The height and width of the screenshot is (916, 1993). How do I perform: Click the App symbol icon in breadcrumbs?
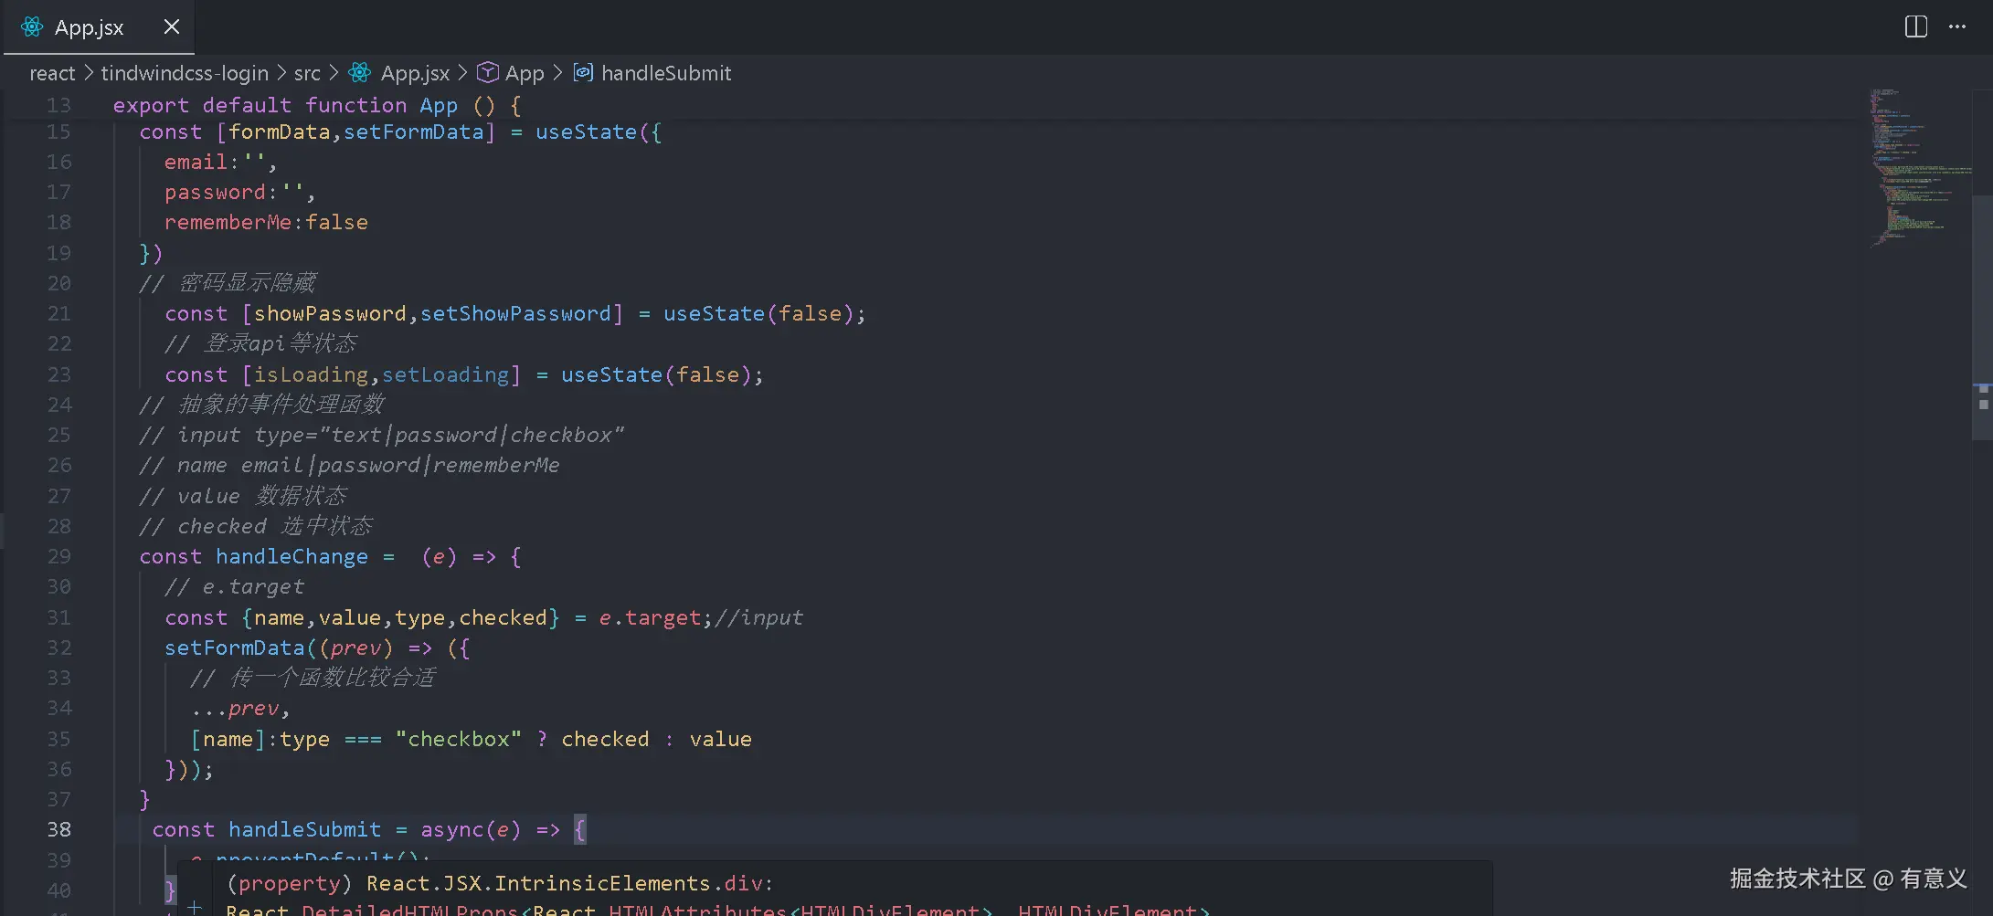click(488, 73)
